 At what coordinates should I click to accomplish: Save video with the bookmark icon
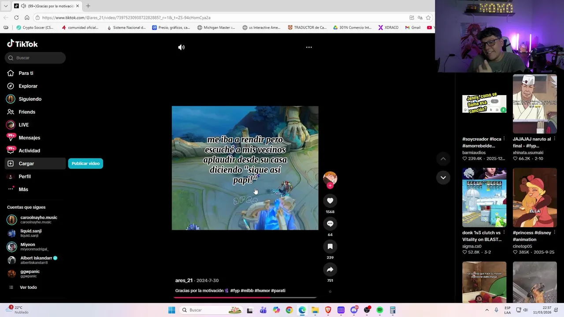(x=330, y=247)
